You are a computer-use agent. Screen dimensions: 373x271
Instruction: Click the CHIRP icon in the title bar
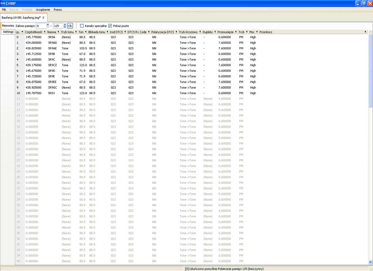pyautogui.click(x=3, y=3)
